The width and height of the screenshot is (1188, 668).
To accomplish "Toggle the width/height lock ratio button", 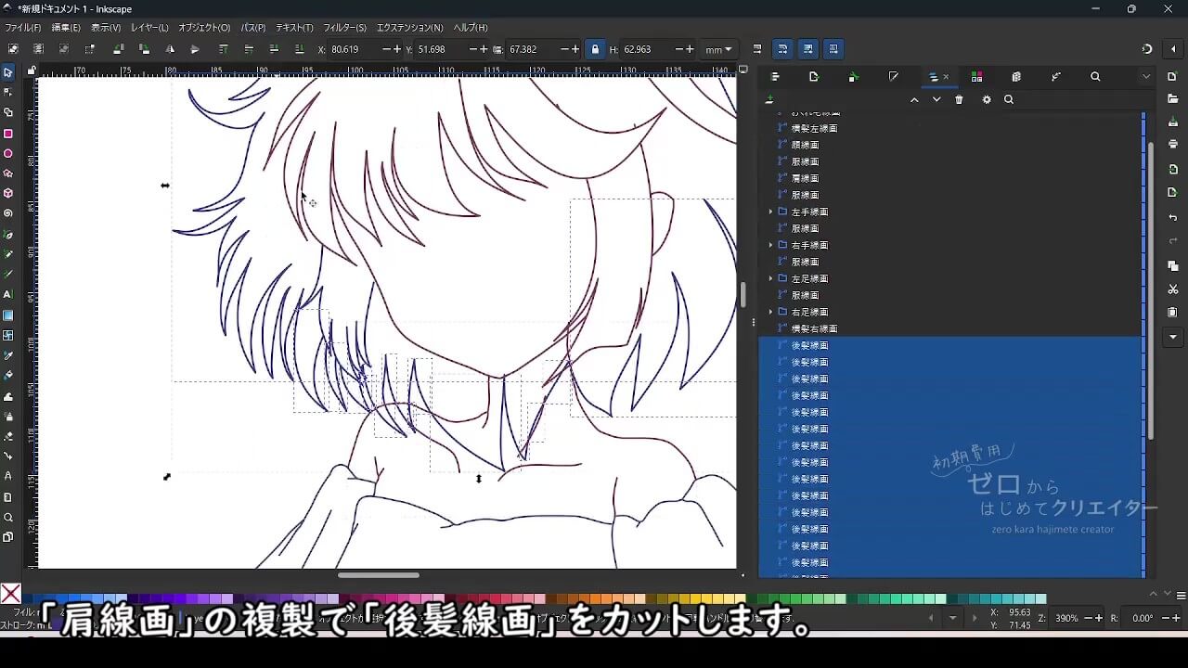I will (x=595, y=49).
